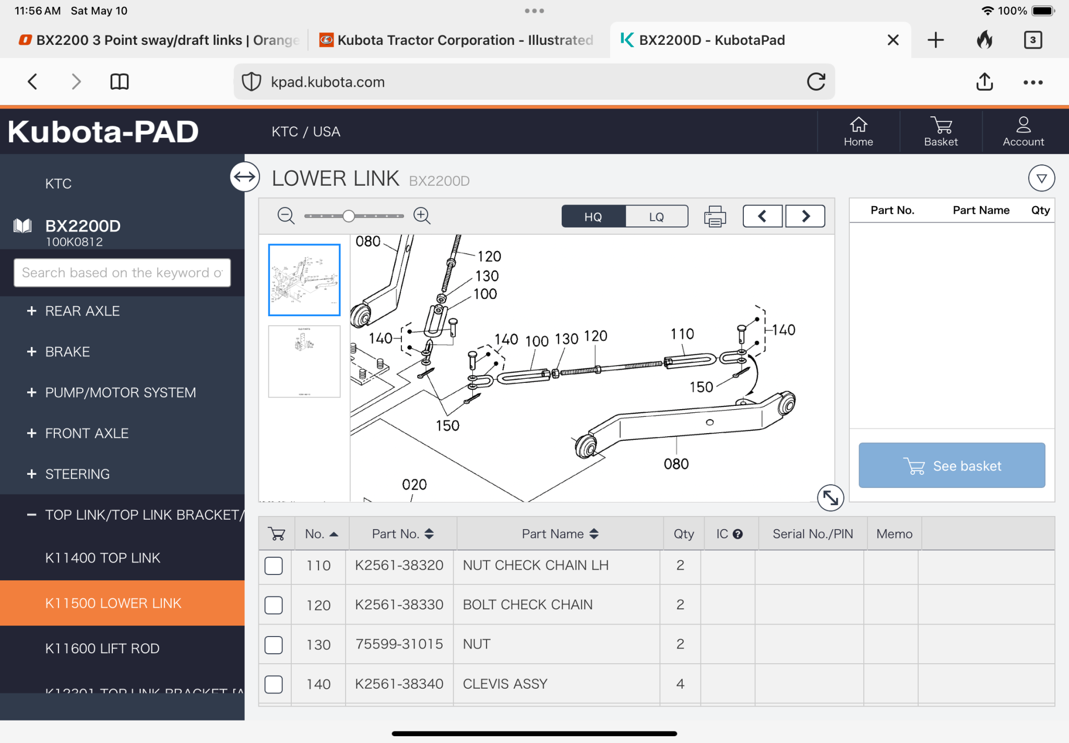Collapse sidebar with double-arrow circle icon
The width and height of the screenshot is (1069, 743).
tap(245, 177)
